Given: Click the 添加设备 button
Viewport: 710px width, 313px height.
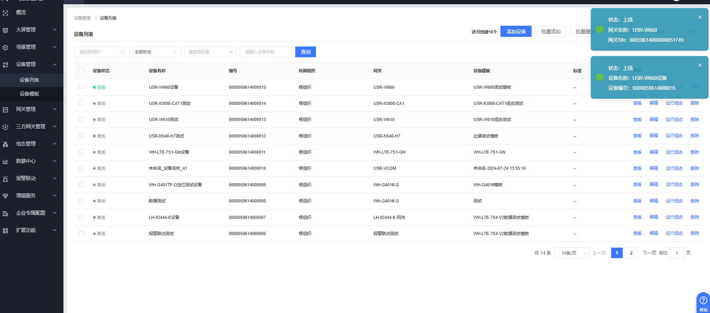Looking at the screenshot, I should (516, 31).
